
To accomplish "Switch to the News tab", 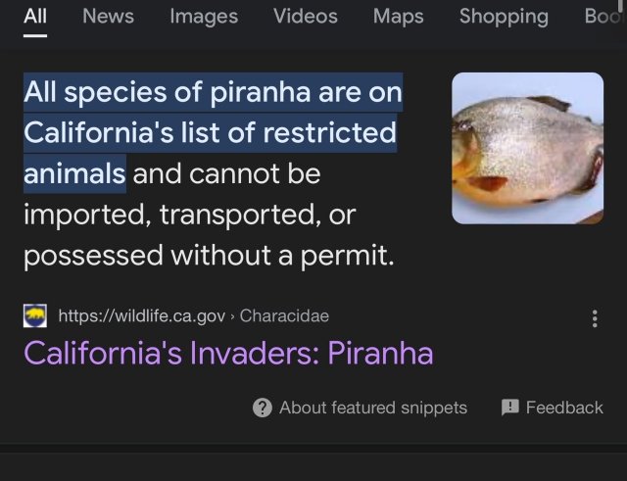I will pyautogui.click(x=108, y=17).
